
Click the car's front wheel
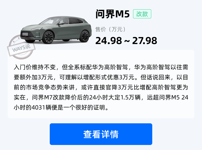click(x=48, y=37)
